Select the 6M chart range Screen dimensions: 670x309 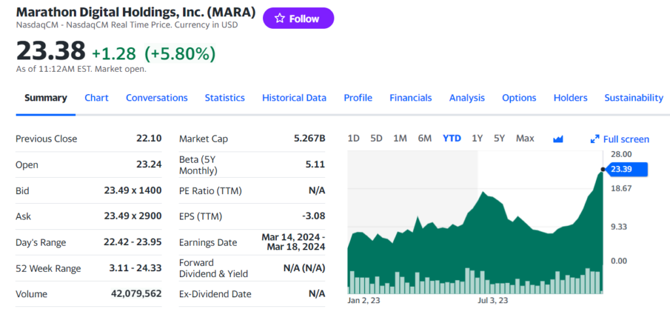pyautogui.click(x=425, y=138)
